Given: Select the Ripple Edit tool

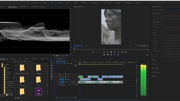Looking at the screenshot, I should click(51, 65).
